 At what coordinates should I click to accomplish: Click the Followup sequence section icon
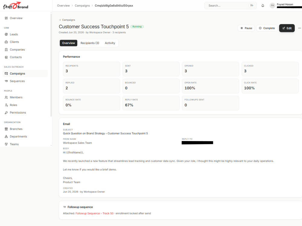[65, 207]
